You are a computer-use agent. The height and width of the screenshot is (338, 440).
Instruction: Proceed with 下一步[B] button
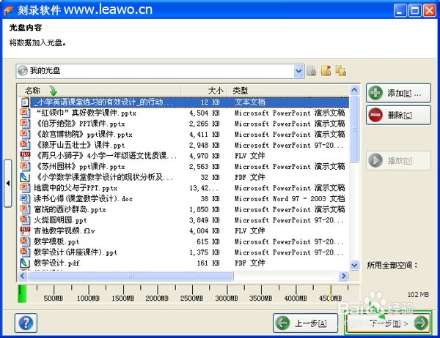tap(389, 323)
